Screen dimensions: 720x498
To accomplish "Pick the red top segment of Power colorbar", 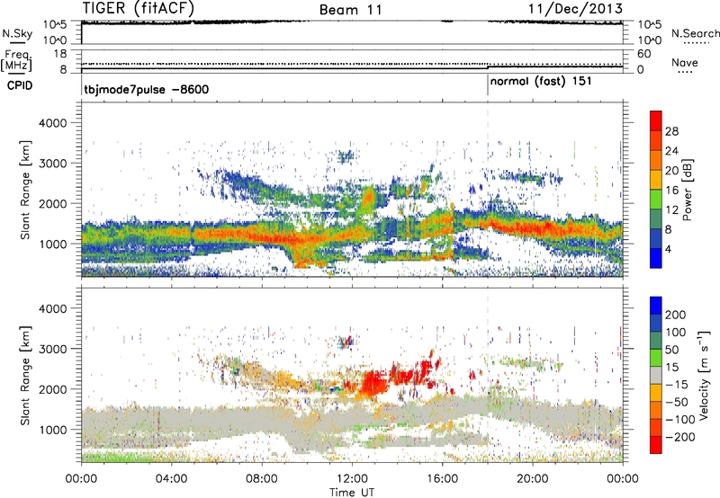I will tap(656, 120).
